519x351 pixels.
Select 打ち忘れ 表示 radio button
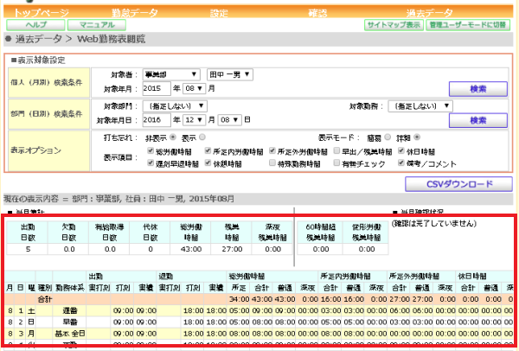pos(202,137)
